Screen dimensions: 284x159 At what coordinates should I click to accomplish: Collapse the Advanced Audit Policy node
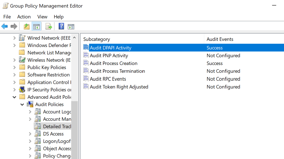pyautogui.click(x=14, y=97)
